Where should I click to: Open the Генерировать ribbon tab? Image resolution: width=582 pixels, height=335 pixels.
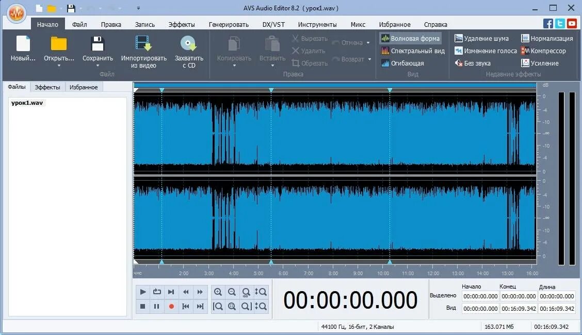[229, 24]
